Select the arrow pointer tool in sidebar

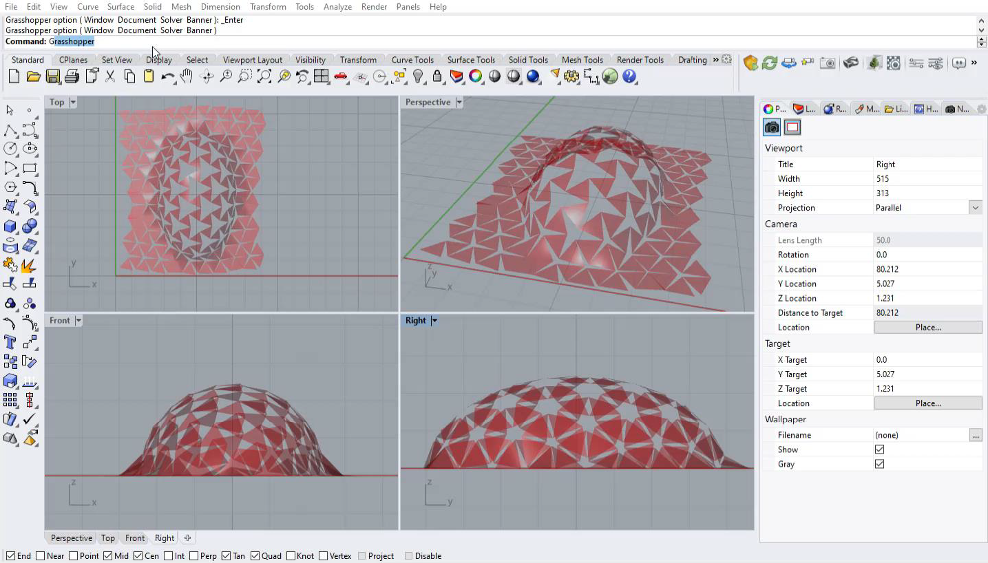click(10, 110)
